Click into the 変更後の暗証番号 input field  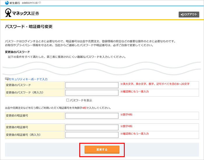click(92, 127)
